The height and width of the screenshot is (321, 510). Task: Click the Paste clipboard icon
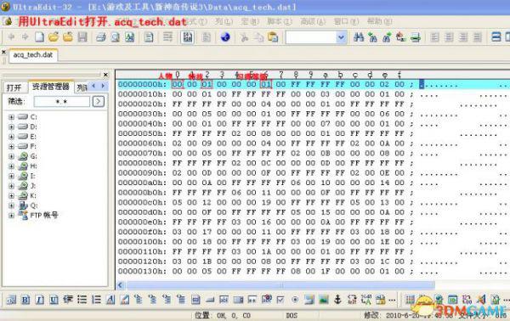[273, 37]
